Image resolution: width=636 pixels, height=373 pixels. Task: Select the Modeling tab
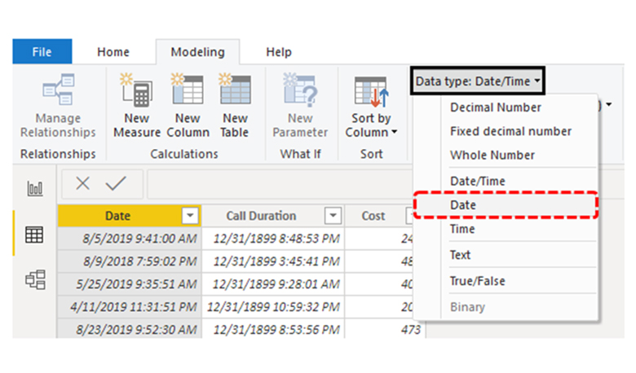197,52
